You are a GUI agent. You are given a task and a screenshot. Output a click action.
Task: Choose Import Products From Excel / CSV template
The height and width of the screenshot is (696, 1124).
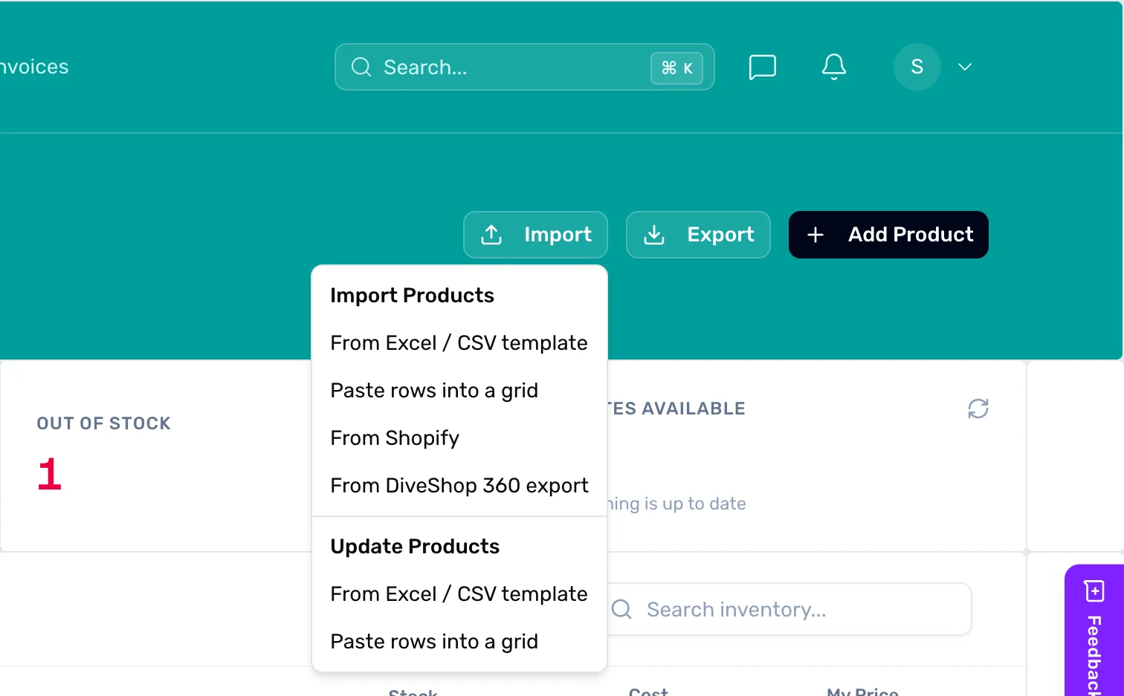point(459,343)
